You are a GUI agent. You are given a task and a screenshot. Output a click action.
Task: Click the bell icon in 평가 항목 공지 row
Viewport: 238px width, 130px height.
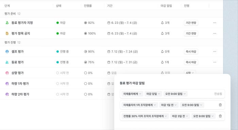pyautogui.click(x=162, y=33)
